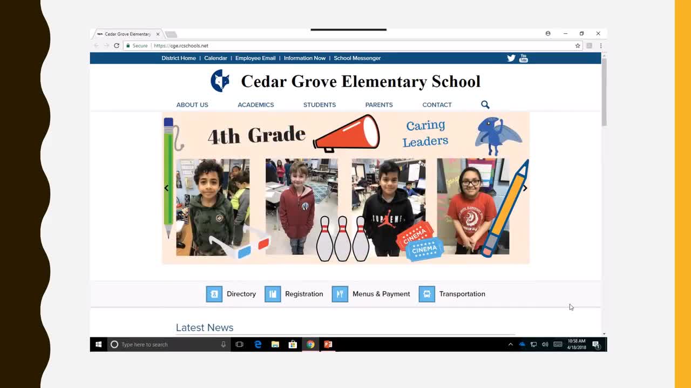691x388 pixels.
Task: Open the site search magnifier icon
Action: 485,105
